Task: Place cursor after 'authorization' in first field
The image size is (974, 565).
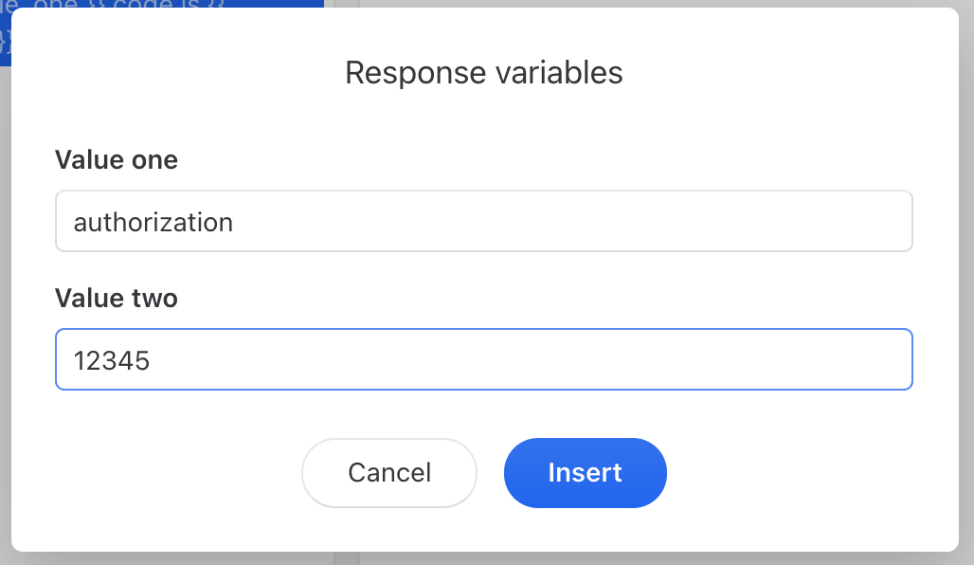Action: coord(237,221)
